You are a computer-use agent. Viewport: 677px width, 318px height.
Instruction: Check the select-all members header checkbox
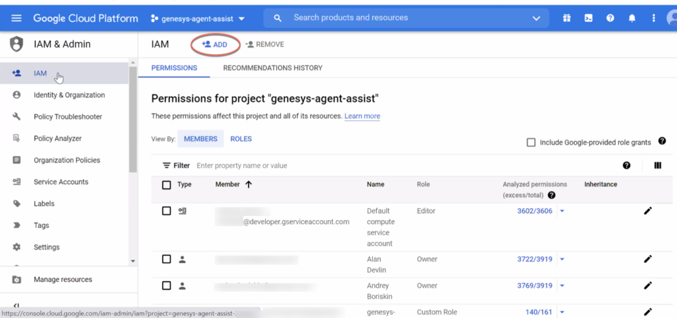tap(167, 184)
